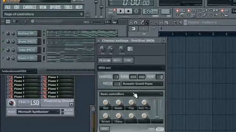Open step sequencer graph editor icon
Image resolution: width=236 pixels, height=132 pixels.
point(107,22)
